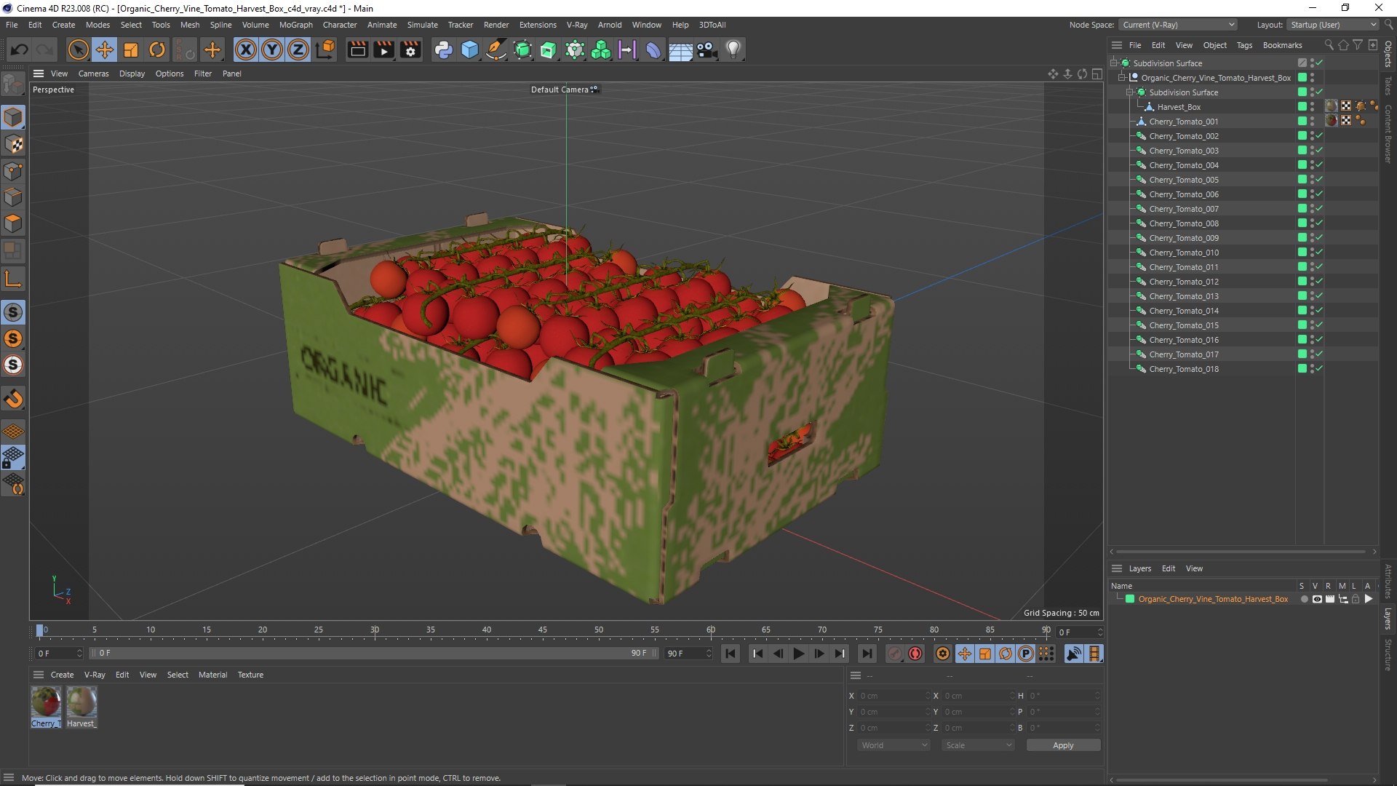Open the V-Ray menu
This screenshot has height=786, width=1397.
pos(577,25)
